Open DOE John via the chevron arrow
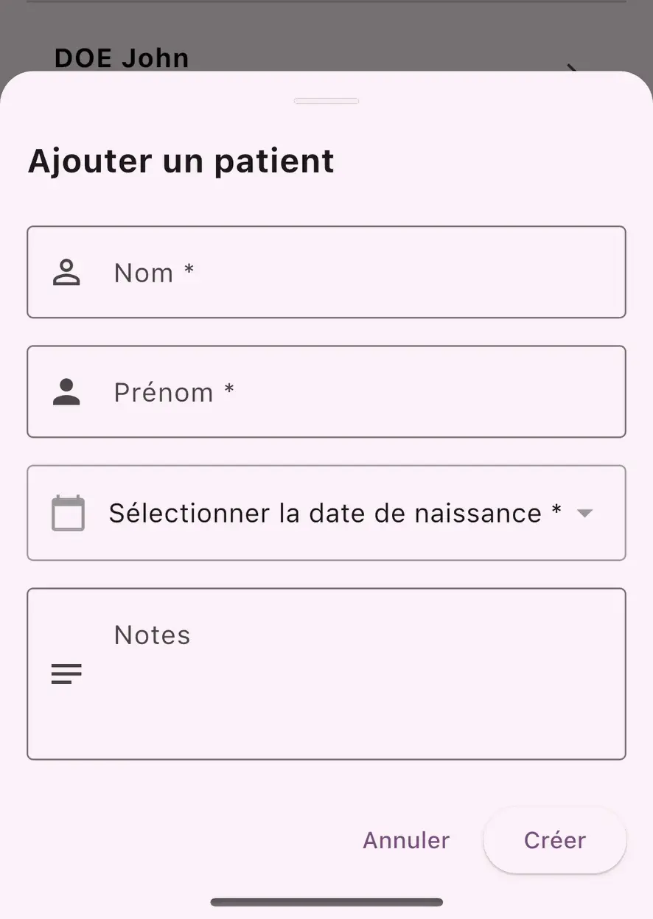 572,68
